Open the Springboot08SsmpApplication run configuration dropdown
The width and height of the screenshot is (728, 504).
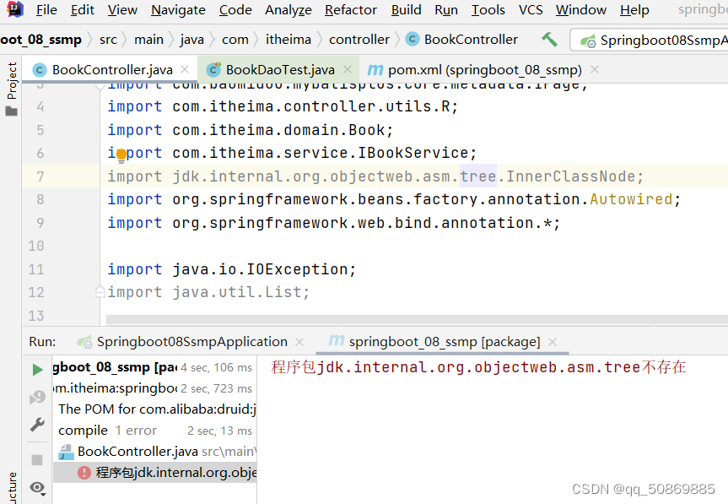(650, 41)
